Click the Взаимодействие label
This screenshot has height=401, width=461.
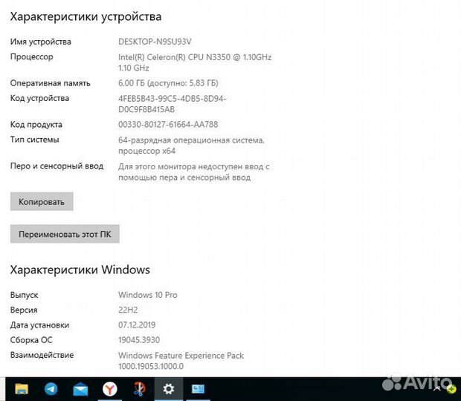(x=42, y=355)
